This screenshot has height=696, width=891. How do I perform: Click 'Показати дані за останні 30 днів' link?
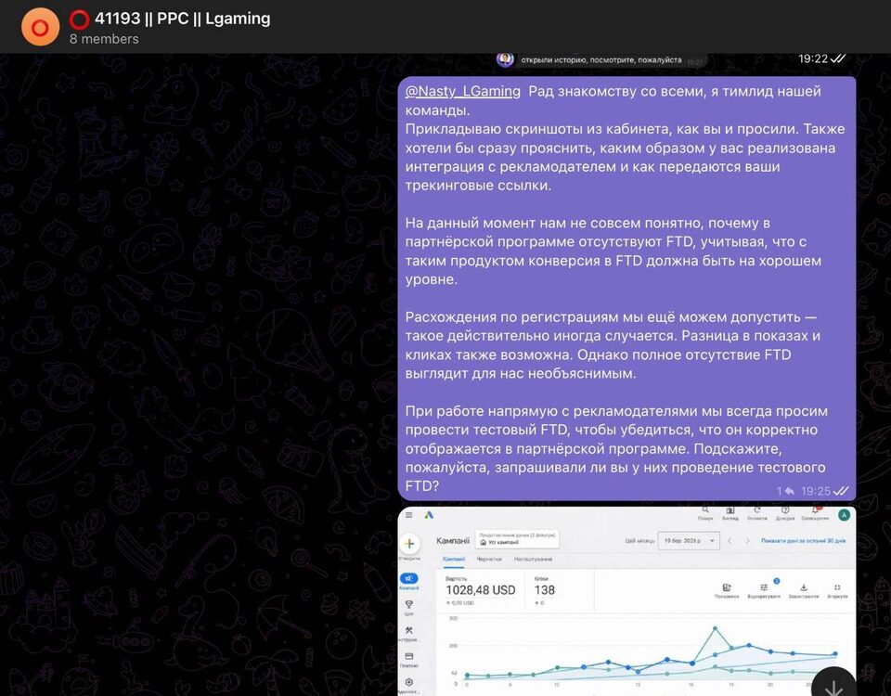point(804,540)
